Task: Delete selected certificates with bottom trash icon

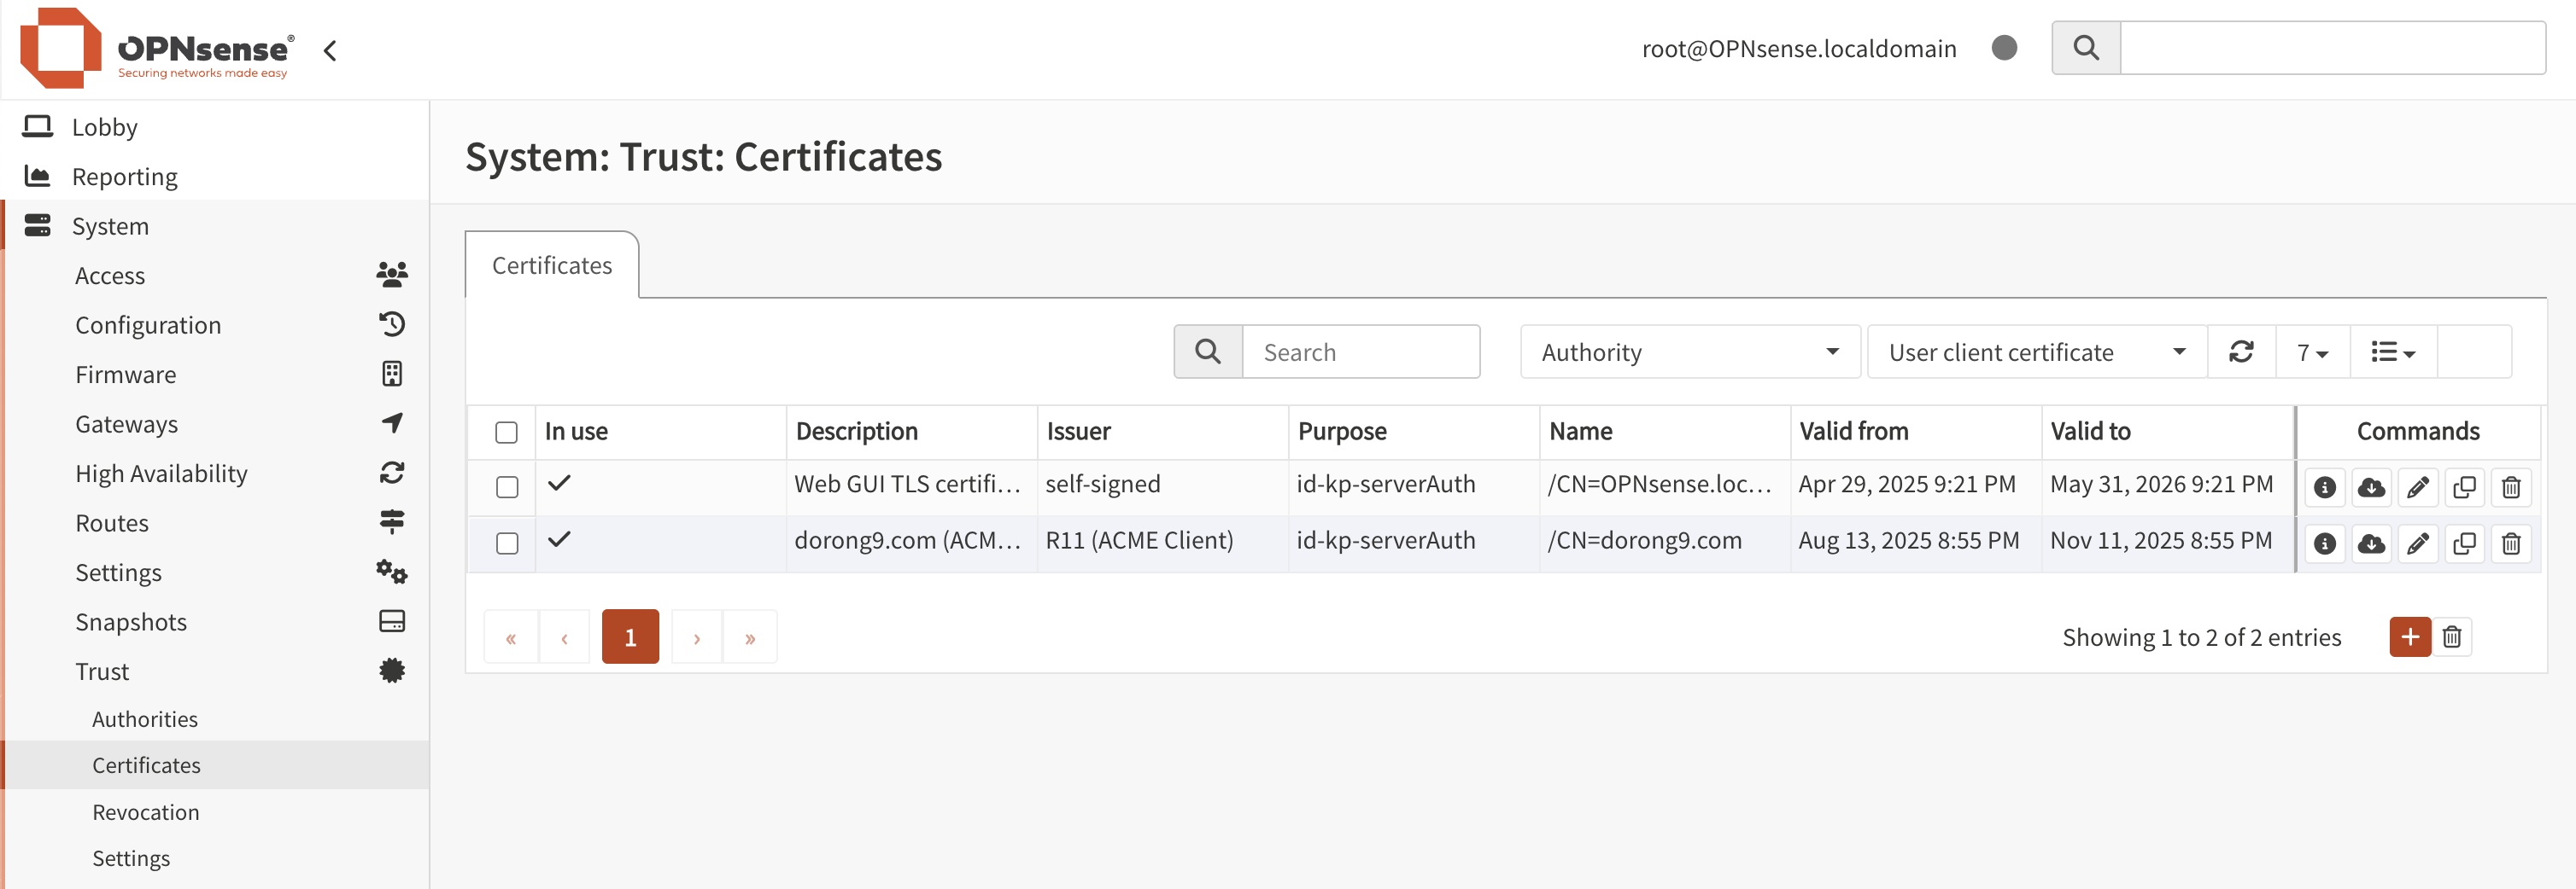Action: click(x=2452, y=637)
